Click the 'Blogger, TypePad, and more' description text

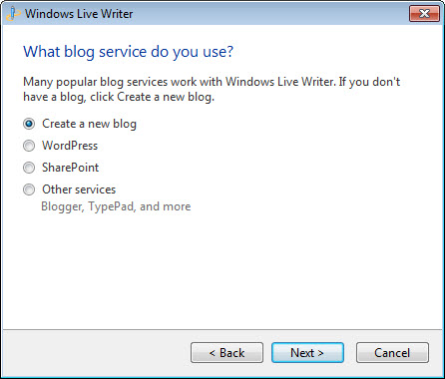coord(116,206)
